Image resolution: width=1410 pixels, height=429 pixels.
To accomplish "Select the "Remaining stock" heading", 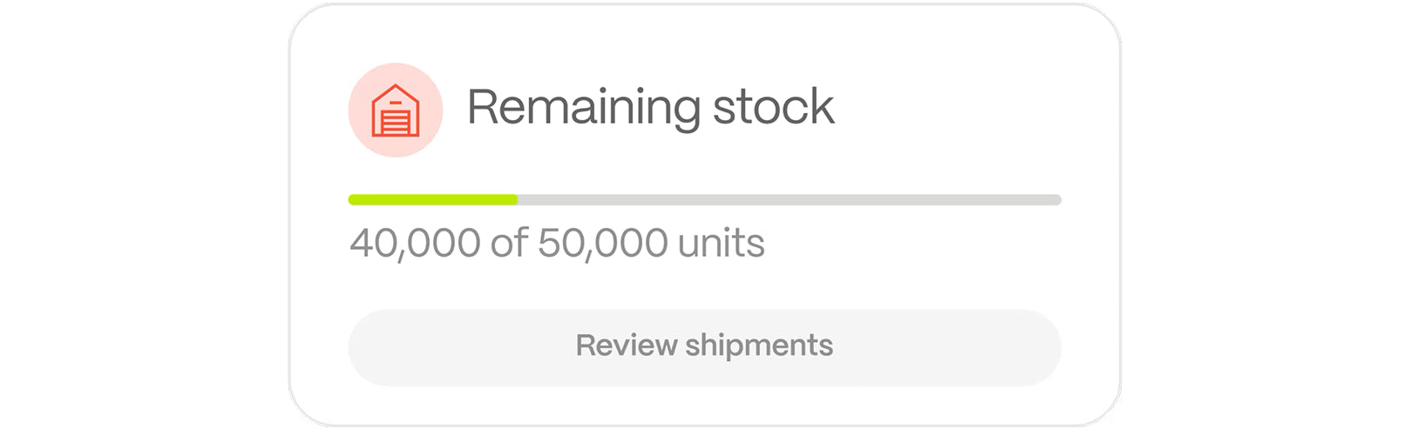I will (x=650, y=107).
